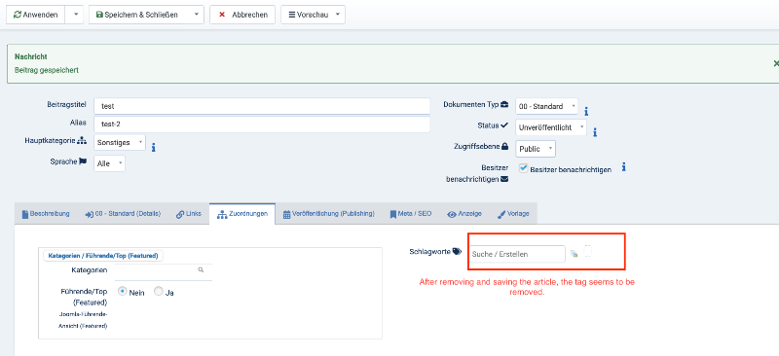Click the Anwenden apply button
The height and width of the screenshot is (356, 779).
click(35, 15)
